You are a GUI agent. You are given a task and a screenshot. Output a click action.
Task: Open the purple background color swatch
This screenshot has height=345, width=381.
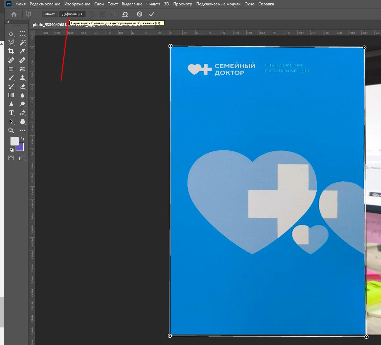click(x=21, y=148)
